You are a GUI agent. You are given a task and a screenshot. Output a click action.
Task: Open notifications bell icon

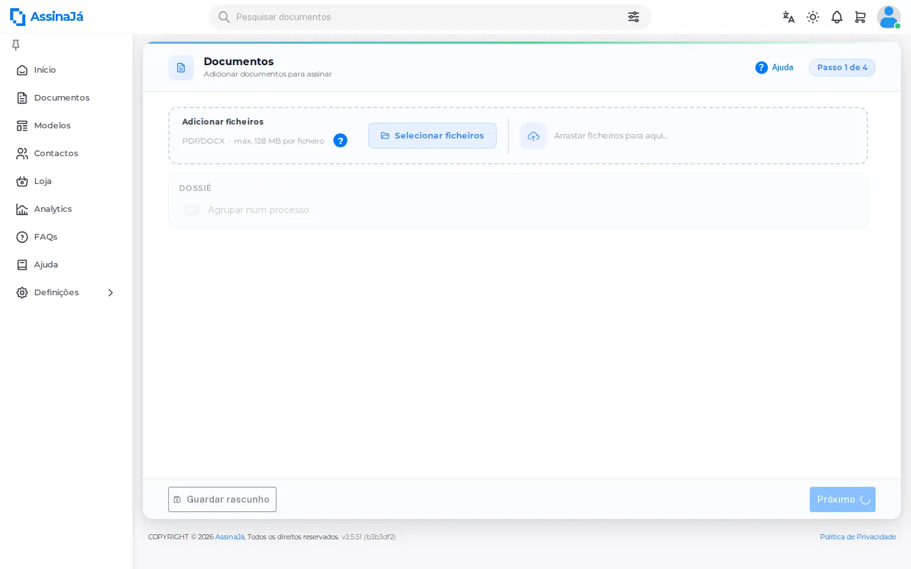tap(837, 17)
